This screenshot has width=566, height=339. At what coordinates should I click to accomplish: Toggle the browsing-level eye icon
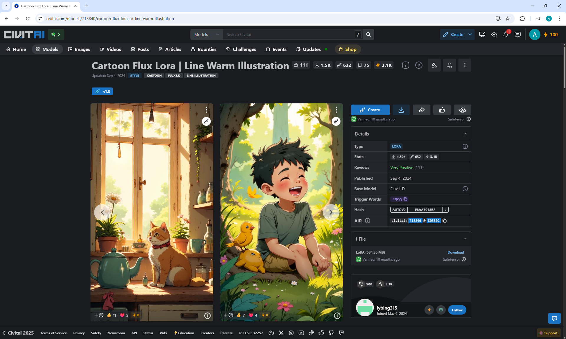coord(494,34)
